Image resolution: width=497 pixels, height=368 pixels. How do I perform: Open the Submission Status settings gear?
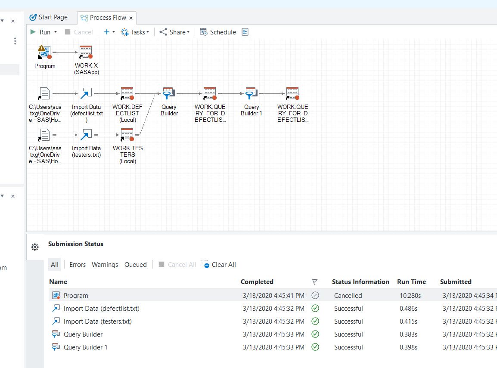point(35,247)
